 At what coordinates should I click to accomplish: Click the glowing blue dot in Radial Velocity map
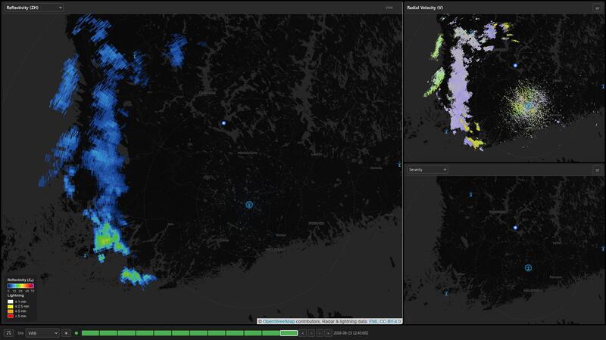tap(515, 66)
